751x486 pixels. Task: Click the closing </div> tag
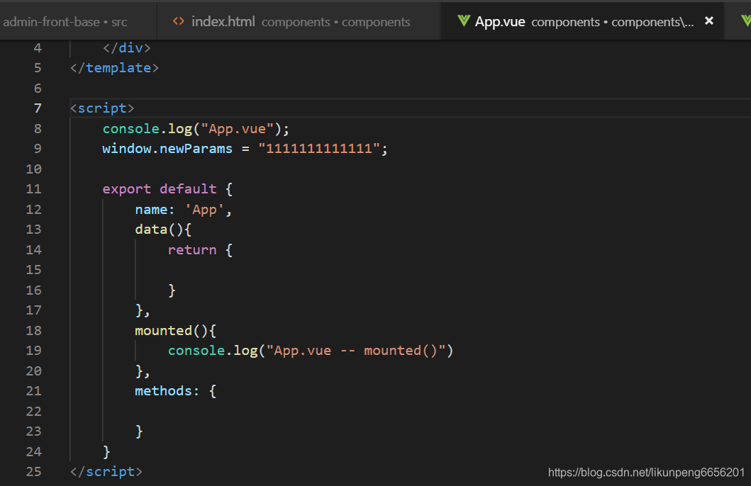(127, 48)
